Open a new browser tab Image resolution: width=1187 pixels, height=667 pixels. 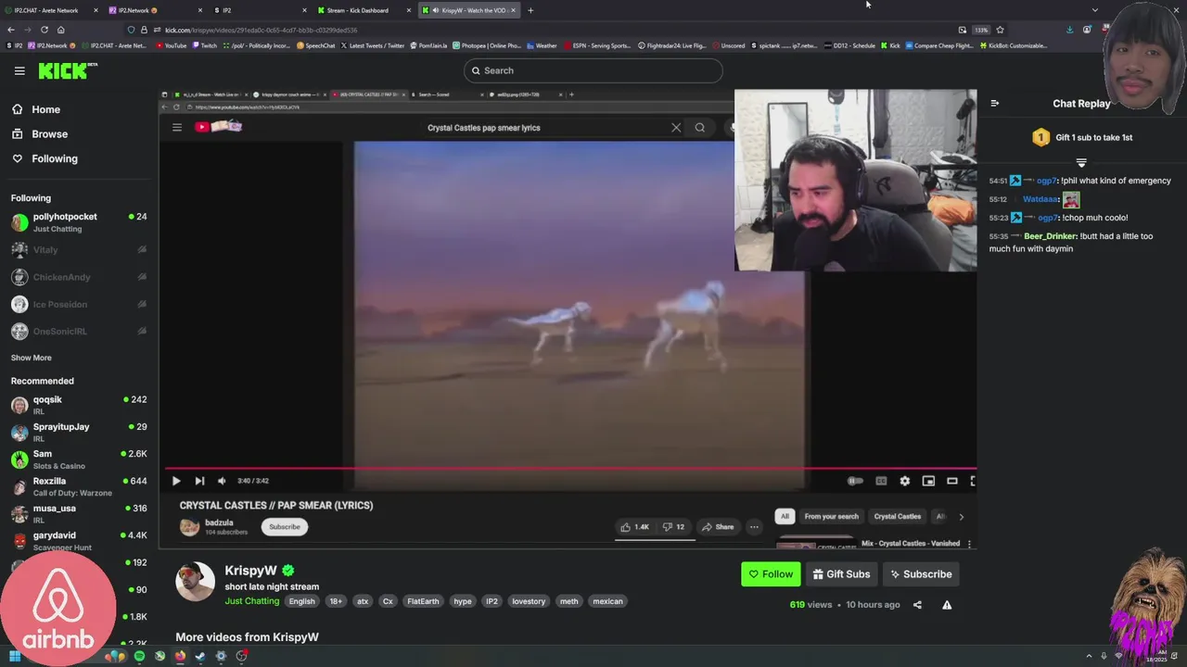(530, 10)
